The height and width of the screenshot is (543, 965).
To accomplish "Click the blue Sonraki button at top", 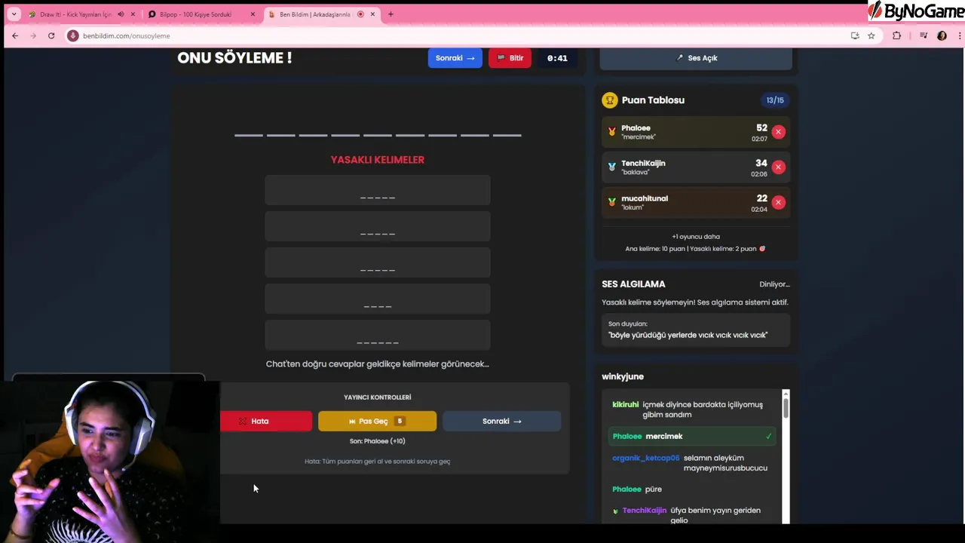I will pos(455,58).
